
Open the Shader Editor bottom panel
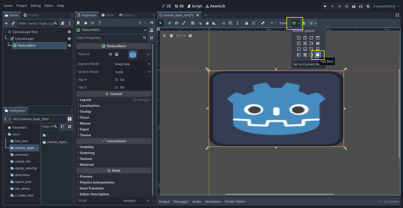tap(235, 202)
